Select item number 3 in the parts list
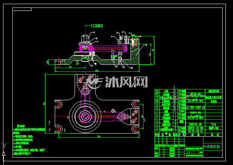The width and height of the screenshot is (233, 165). pyautogui.click(x=156, y=125)
